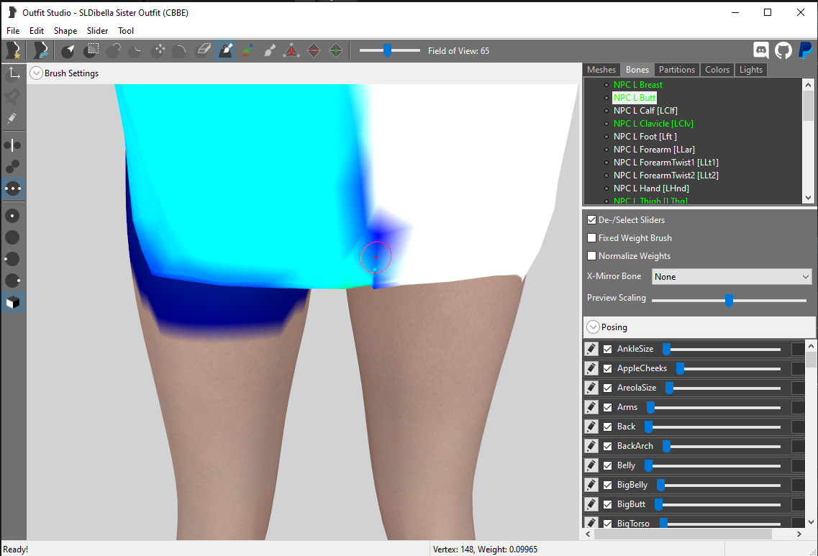The height and width of the screenshot is (556, 818).
Task: Select the NPC L Forearm [LLar] bone
Action: 654,150
